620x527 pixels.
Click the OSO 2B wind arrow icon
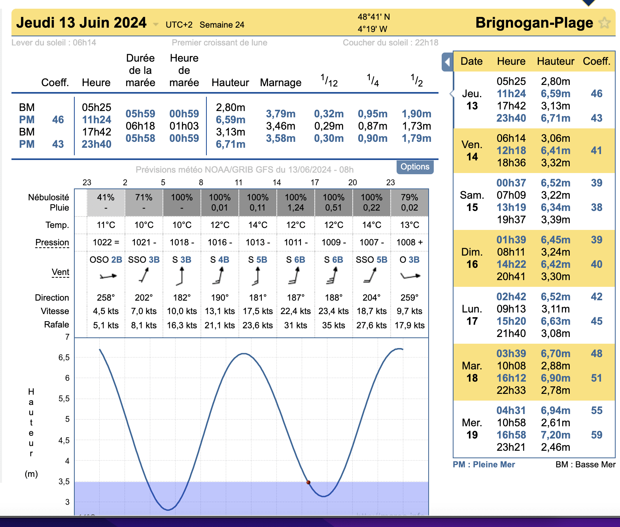point(108,276)
